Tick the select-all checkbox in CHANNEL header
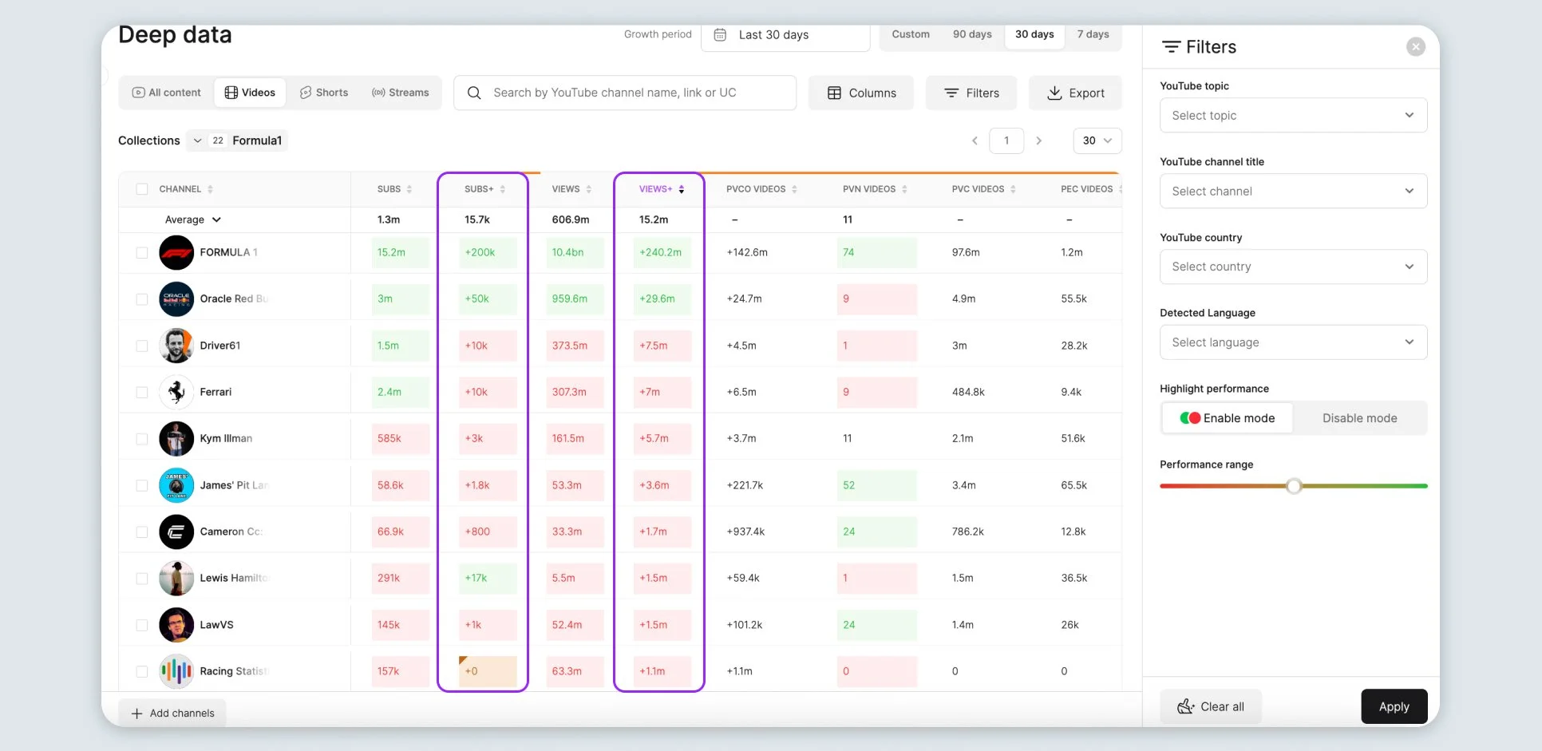Screen dimensions: 1542x751 click(142, 189)
